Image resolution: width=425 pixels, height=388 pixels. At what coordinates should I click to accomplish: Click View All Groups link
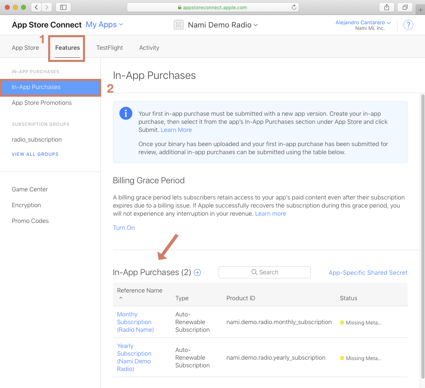[x=35, y=154]
